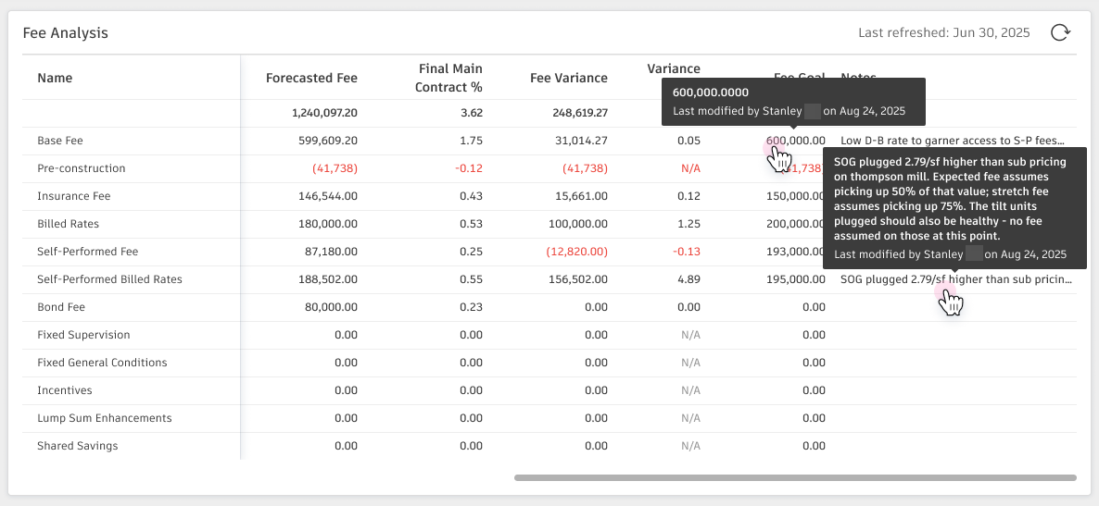Select the Fixed General Conditions row name
The height and width of the screenshot is (506, 1099).
coord(102,363)
